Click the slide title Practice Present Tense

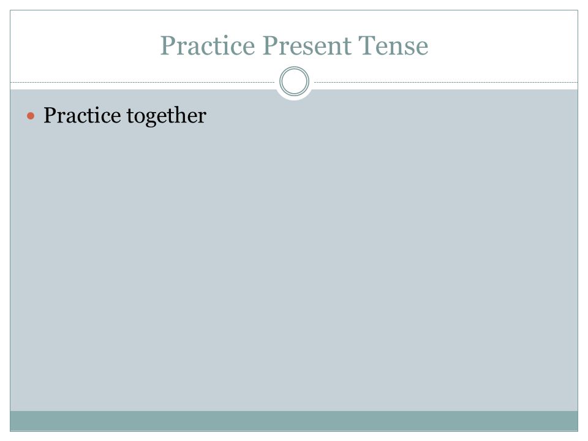click(295, 46)
